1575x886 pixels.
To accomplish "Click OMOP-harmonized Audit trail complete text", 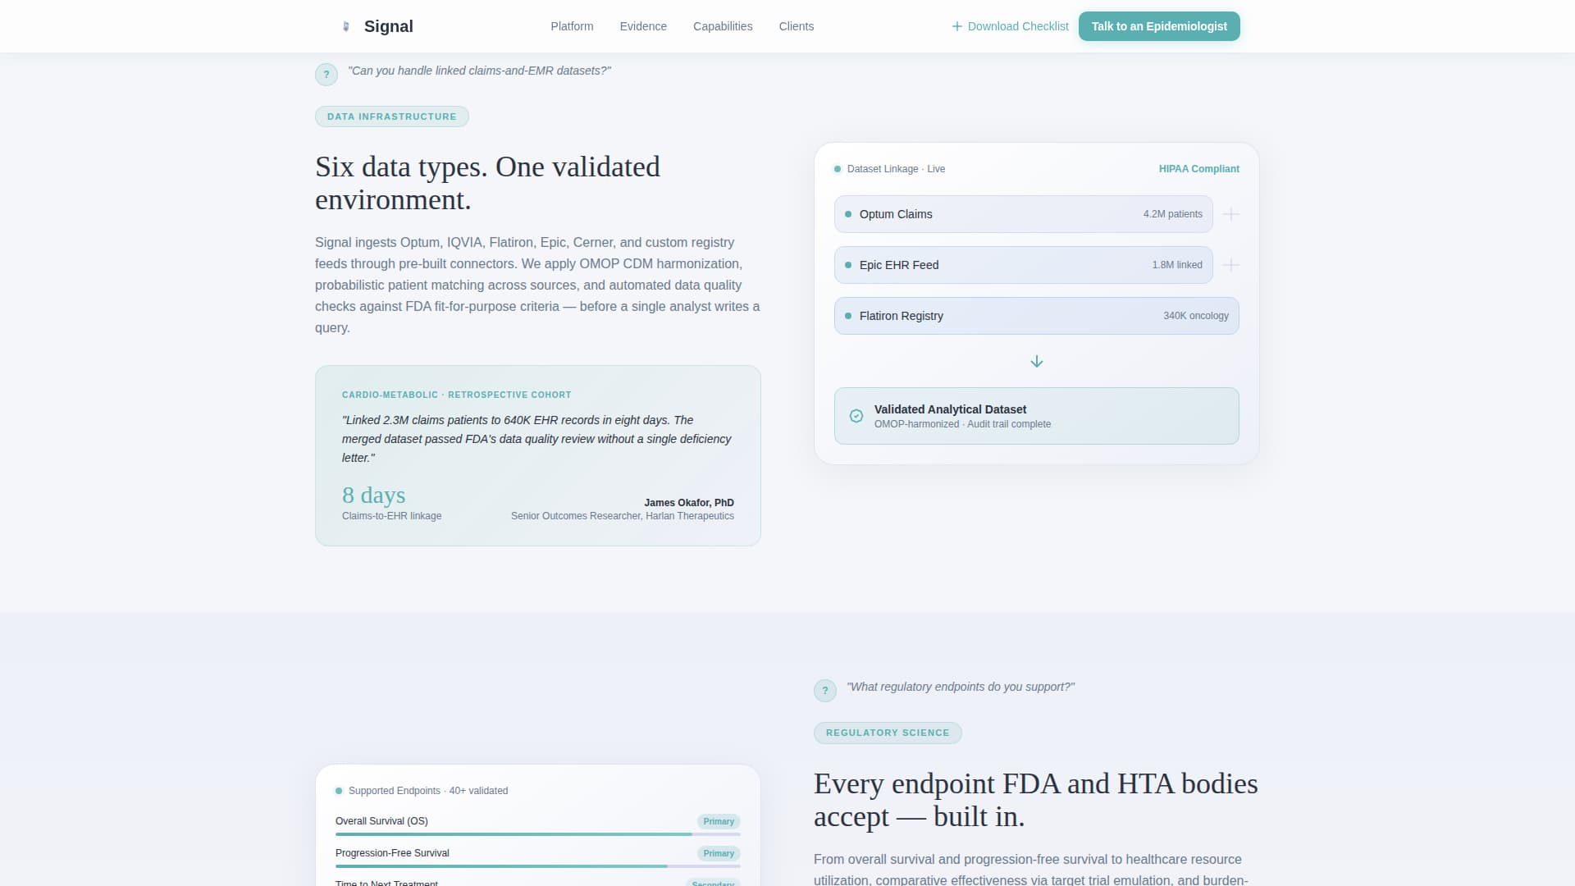I will [962, 424].
